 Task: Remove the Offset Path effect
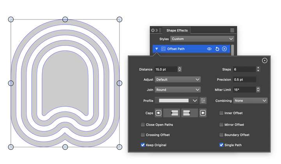pos(224,49)
